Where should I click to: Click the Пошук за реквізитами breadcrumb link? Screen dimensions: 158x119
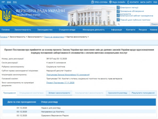[54, 37]
